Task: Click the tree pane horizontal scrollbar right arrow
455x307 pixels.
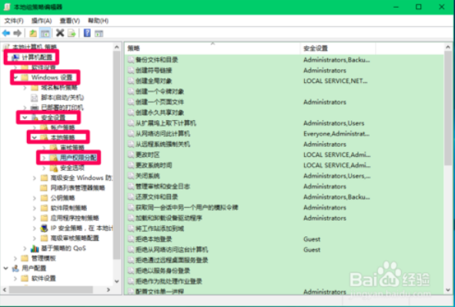Action: (x=109, y=289)
